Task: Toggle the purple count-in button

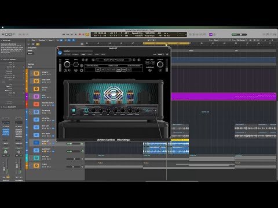Action: click(x=211, y=35)
